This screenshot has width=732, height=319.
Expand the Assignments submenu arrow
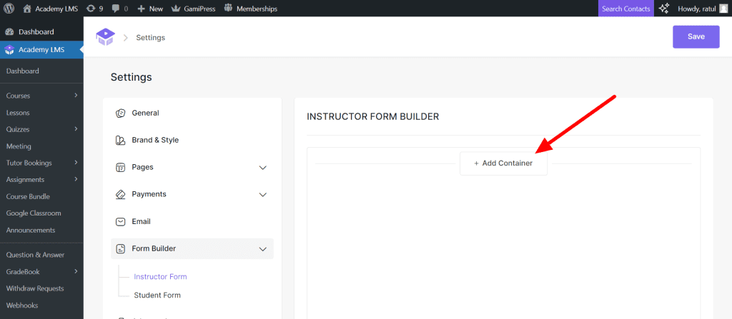(x=76, y=180)
